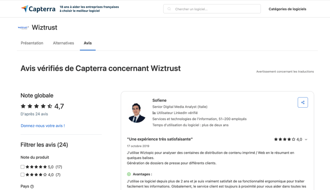The width and height of the screenshot is (330, 190).
Task: Click the Capterra tagline text
Action: click(x=89, y=9)
